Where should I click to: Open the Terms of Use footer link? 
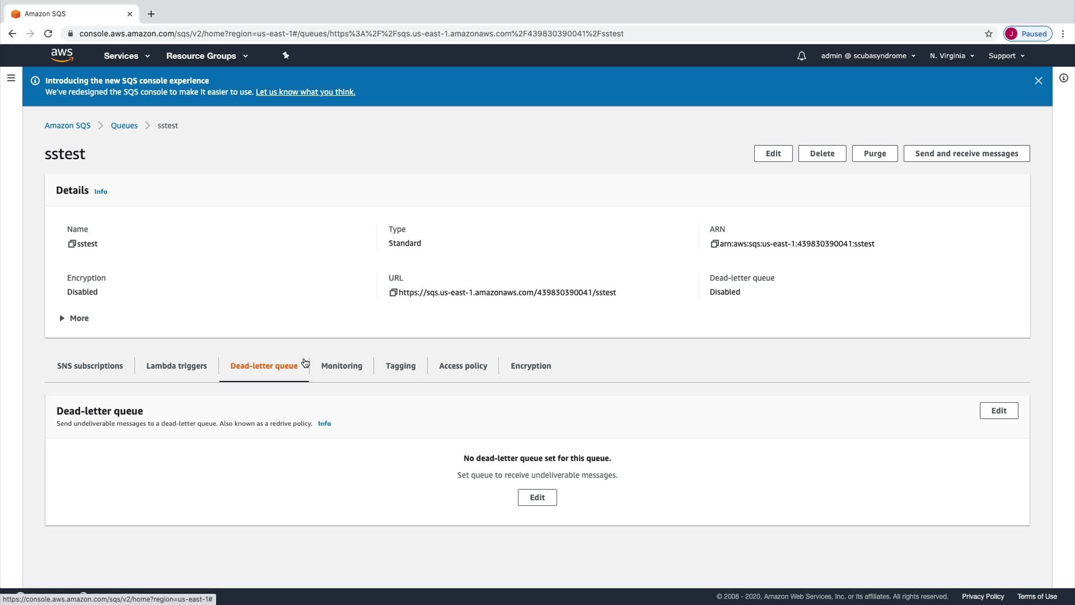point(1037,596)
